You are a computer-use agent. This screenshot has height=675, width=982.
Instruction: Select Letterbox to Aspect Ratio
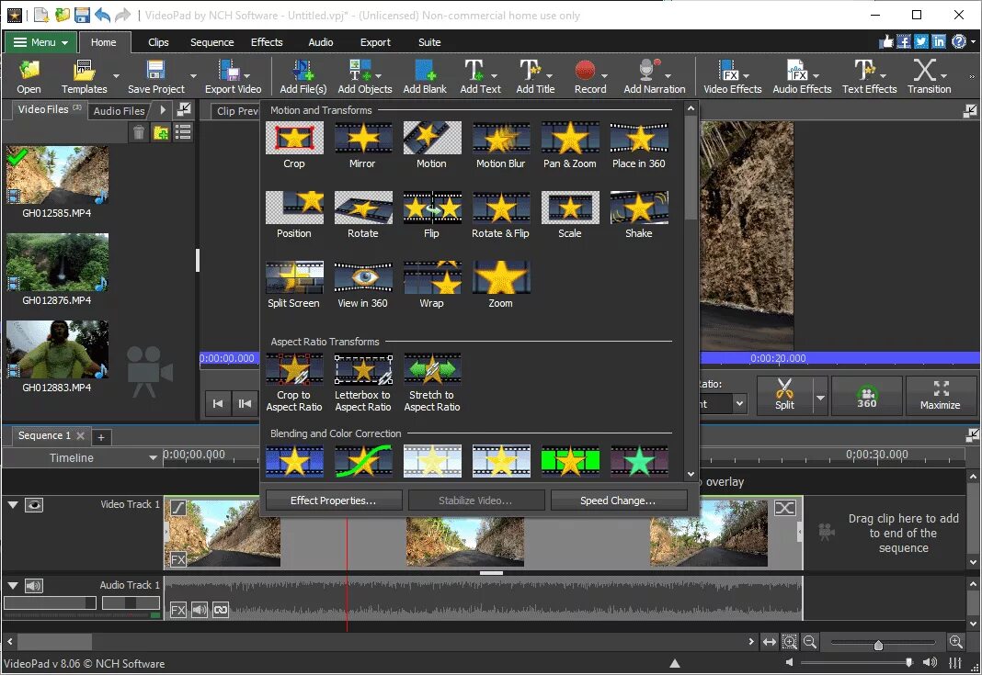click(362, 383)
